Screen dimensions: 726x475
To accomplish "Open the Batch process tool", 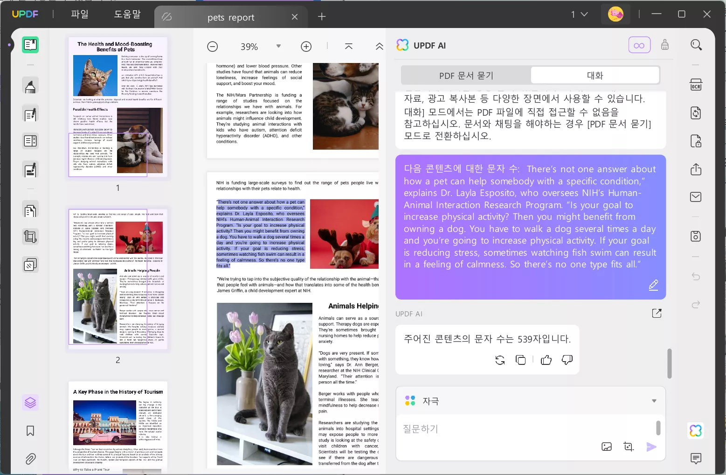I will click(30, 265).
